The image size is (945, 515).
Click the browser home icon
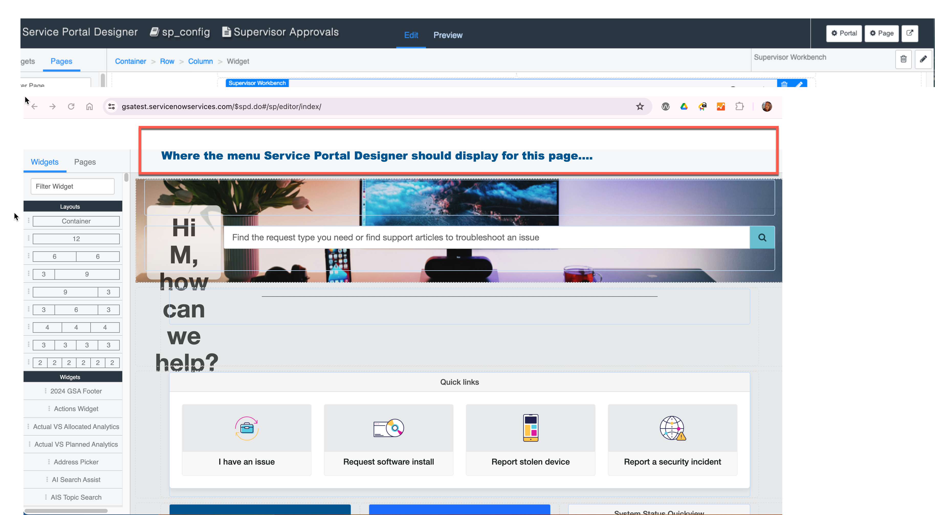tap(89, 106)
